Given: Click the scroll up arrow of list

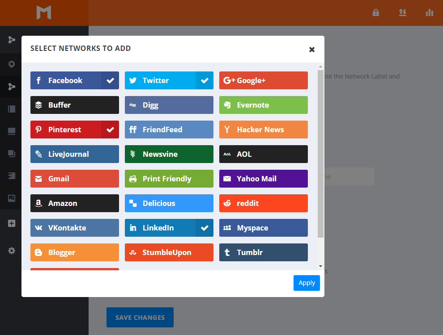Looking at the screenshot, I should pos(320,67).
